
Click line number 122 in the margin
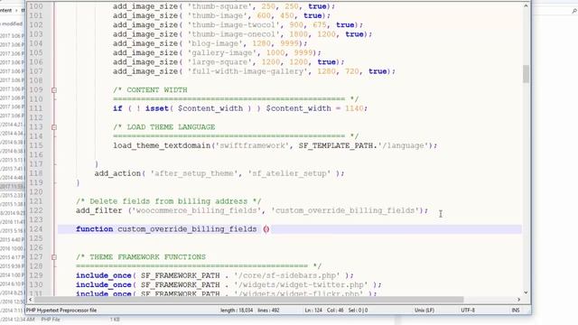pyautogui.click(x=36, y=210)
